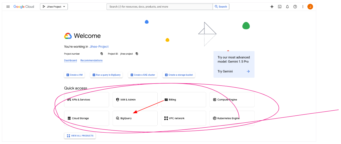This screenshot has width=341, height=144.
Task: Copy the project number
Action: pyautogui.click(x=101, y=54)
